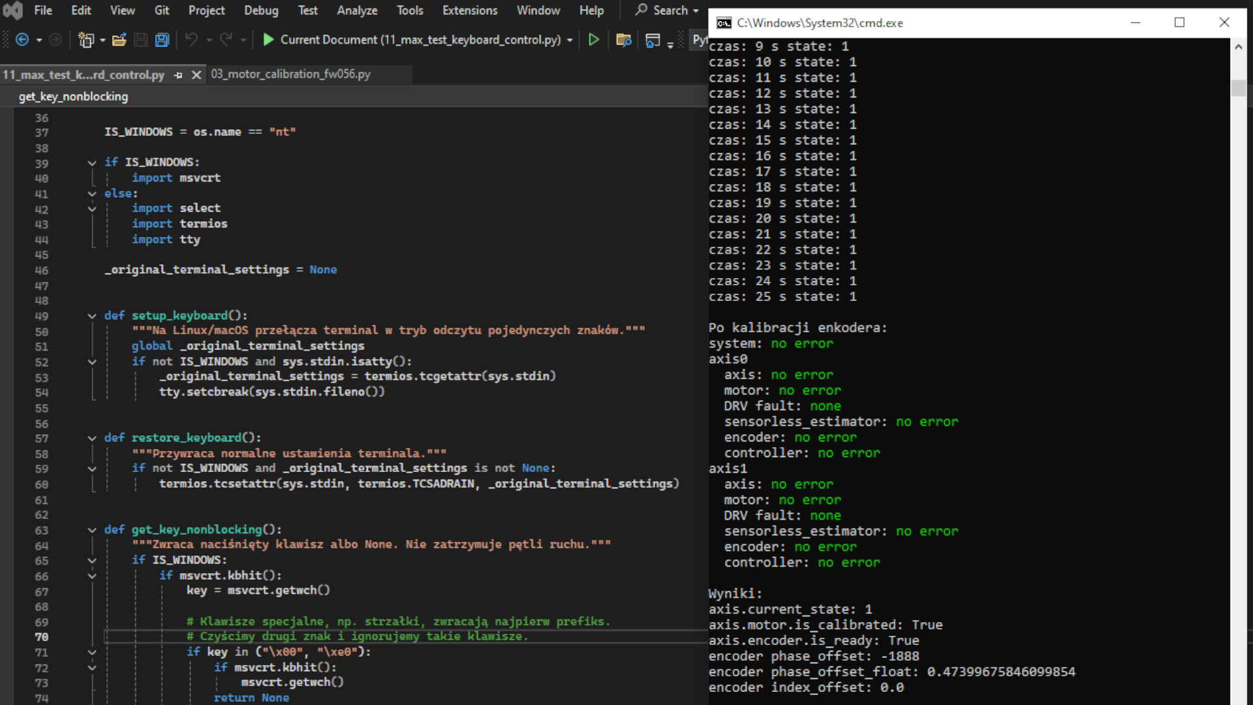
Task: Open the Help menu
Action: click(591, 10)
